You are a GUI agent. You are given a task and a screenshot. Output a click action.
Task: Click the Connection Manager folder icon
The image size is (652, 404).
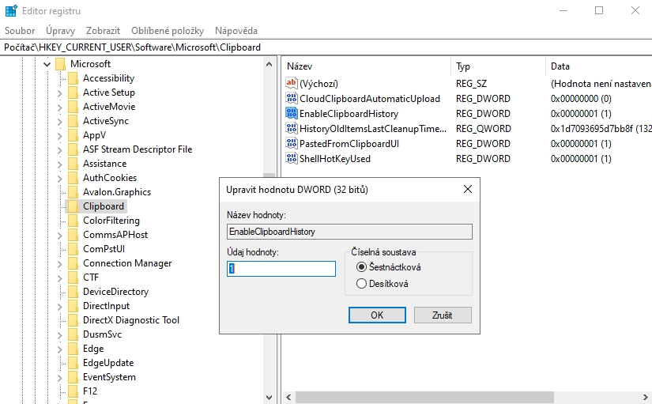point(73,263)
